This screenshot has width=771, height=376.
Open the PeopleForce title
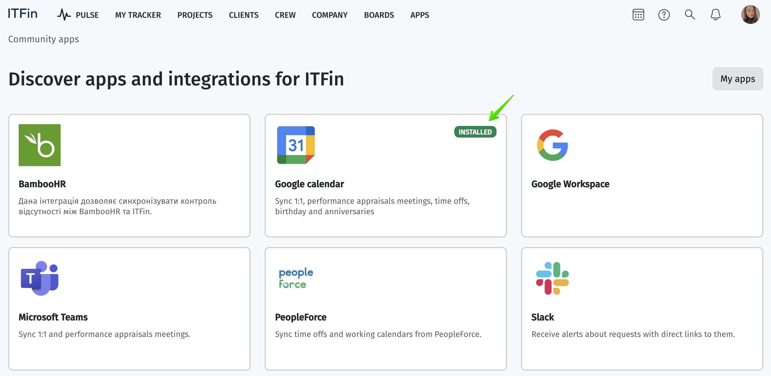point(300,317)
